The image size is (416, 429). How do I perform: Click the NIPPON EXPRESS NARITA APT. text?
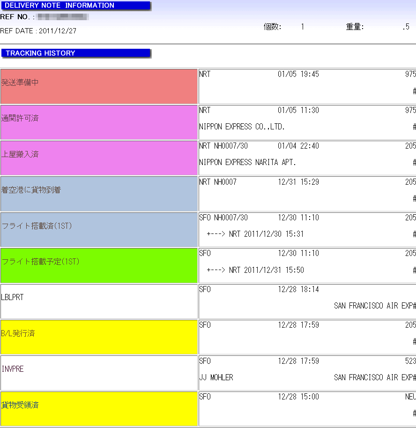click(247, 163)
